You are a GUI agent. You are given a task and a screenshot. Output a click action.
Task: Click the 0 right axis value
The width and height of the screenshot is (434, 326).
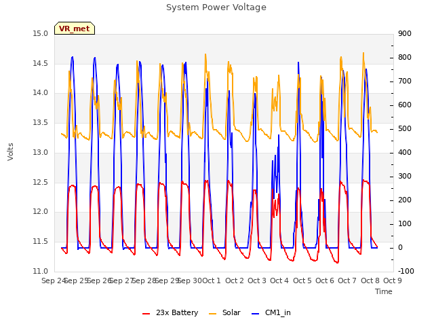(x=400, y=247)
